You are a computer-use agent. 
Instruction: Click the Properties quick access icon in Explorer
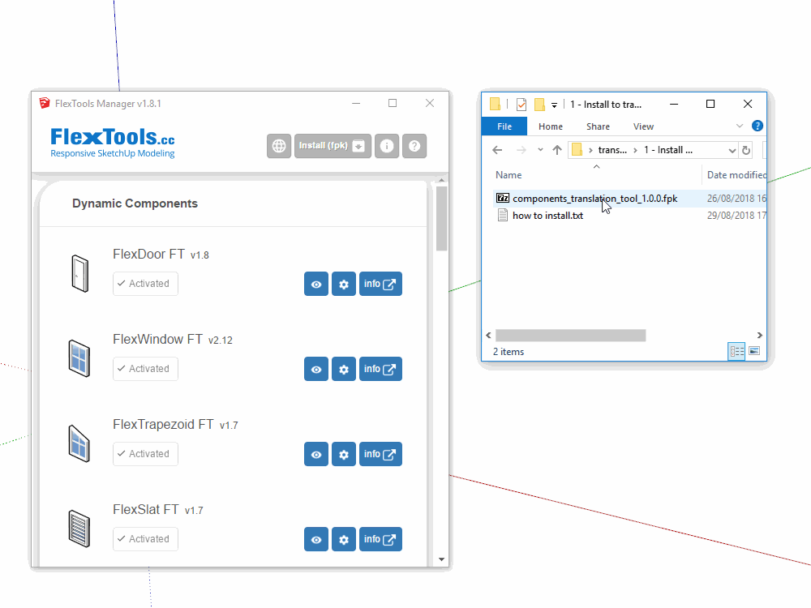click(521, 105)
